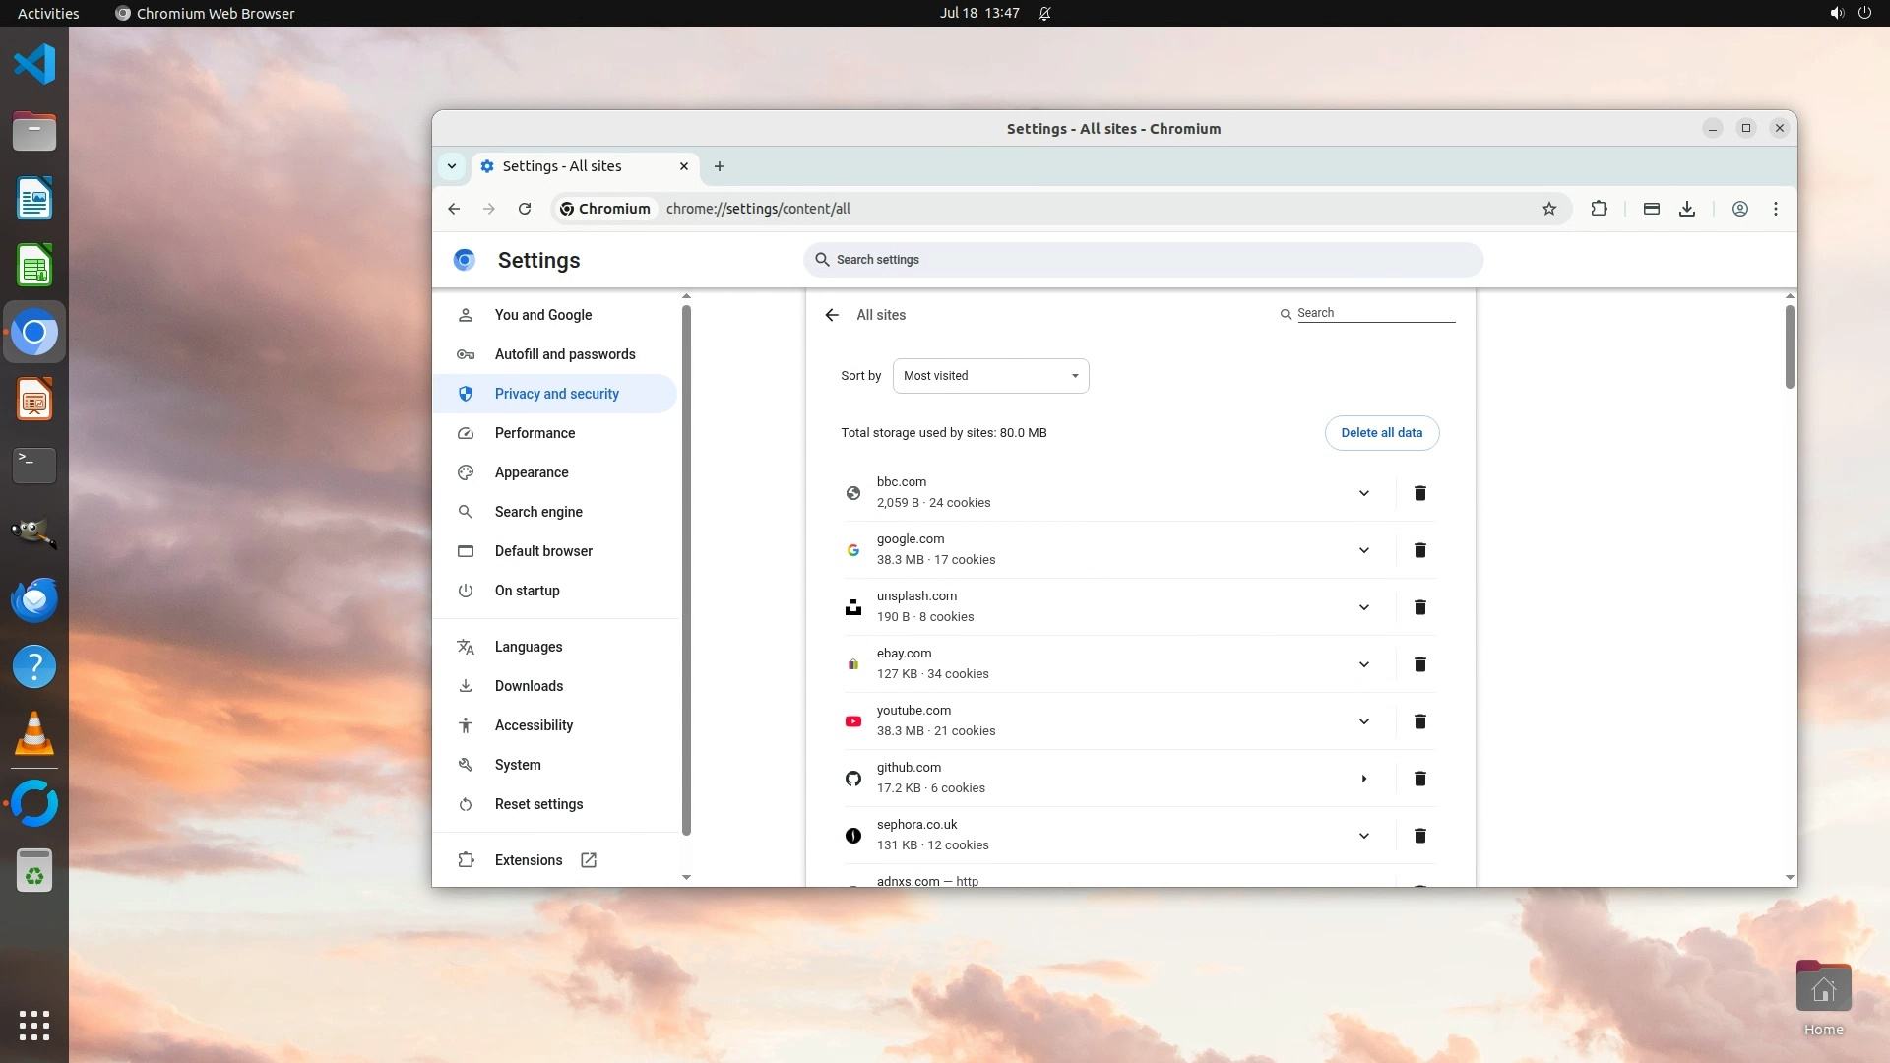Expand github.com entry with right arrow
Screen dimensions: 1890x1063
(x=1363, y=779)
